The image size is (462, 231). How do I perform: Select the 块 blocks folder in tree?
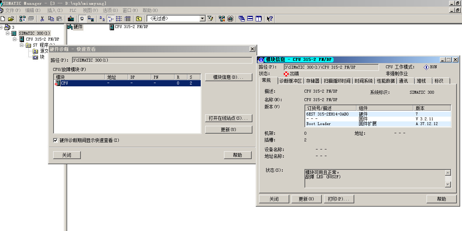[35, 57]
